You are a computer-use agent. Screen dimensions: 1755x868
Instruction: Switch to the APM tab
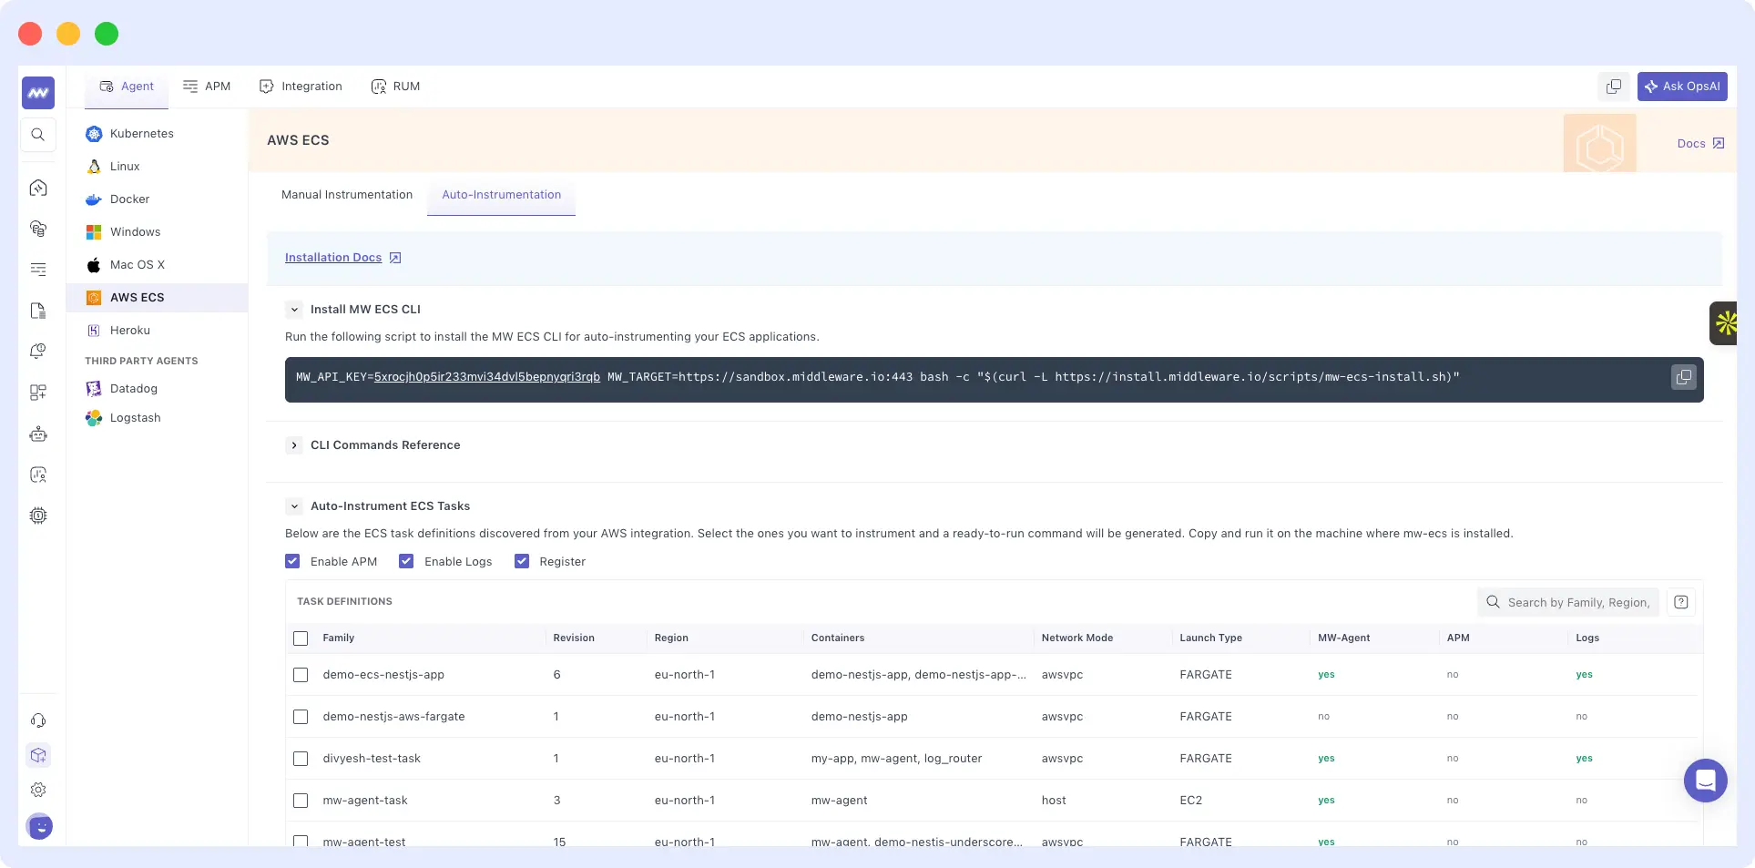207,87
